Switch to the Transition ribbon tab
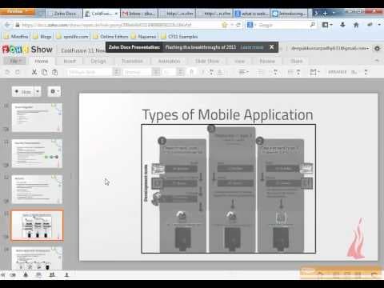This screenshot has width=384, height=288. tap(132, 61)
